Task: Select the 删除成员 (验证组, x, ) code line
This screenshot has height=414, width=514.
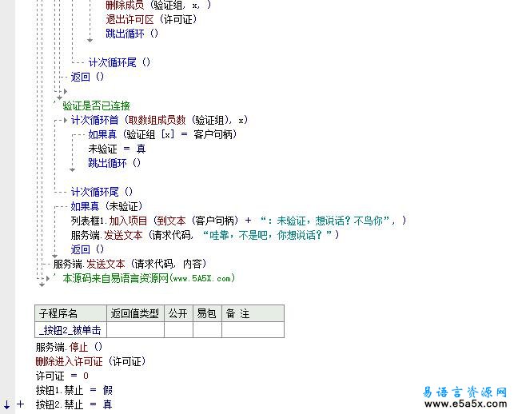Action: point(158,5)
